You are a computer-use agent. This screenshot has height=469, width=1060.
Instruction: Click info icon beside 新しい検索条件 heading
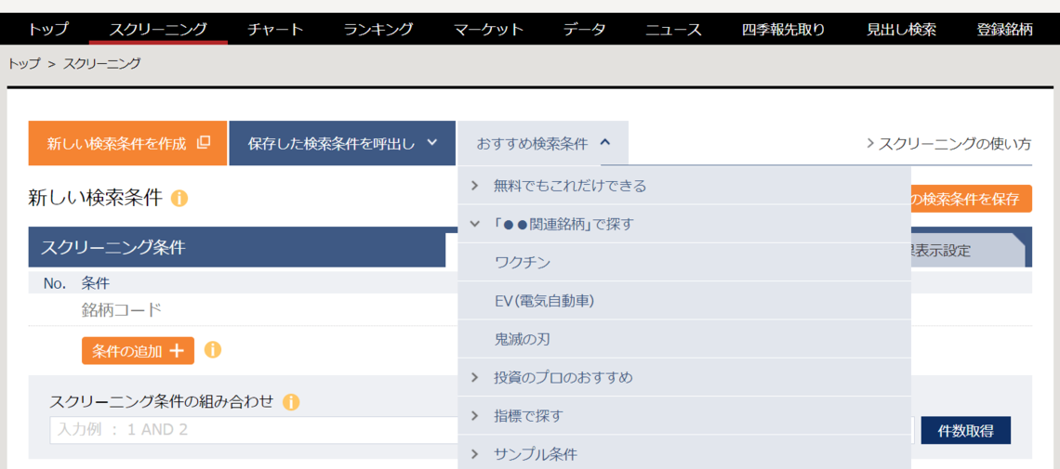pos(179,199)
